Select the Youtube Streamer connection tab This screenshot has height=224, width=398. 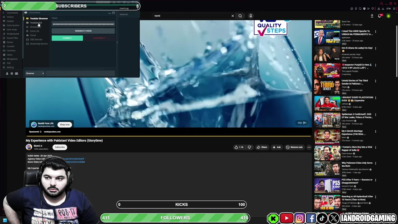[x=37, y=19]
